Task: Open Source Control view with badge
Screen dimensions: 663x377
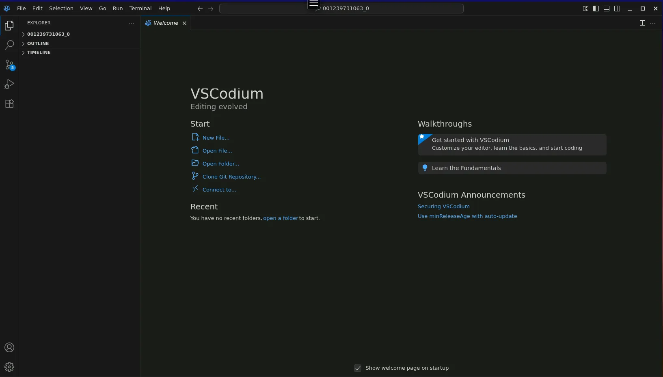Action: tap(9, 65)
